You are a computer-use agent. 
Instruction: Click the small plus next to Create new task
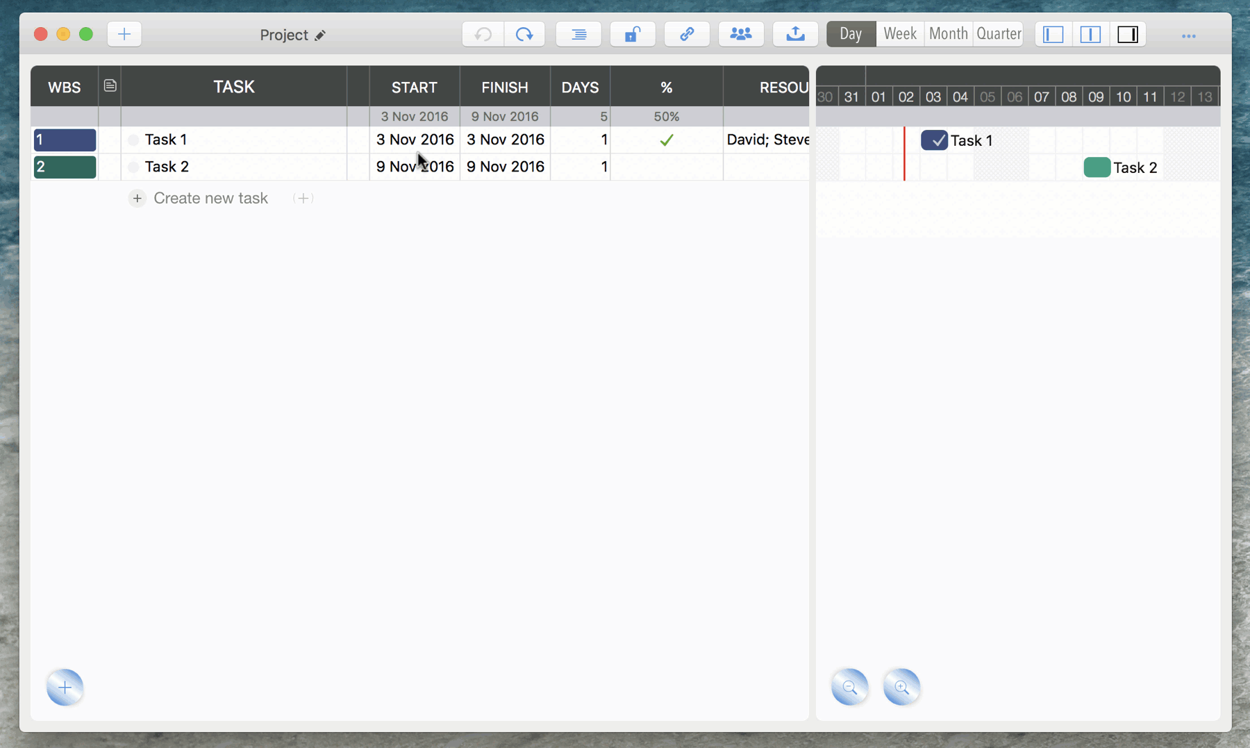pyautogui.click(x=303, y=198)
